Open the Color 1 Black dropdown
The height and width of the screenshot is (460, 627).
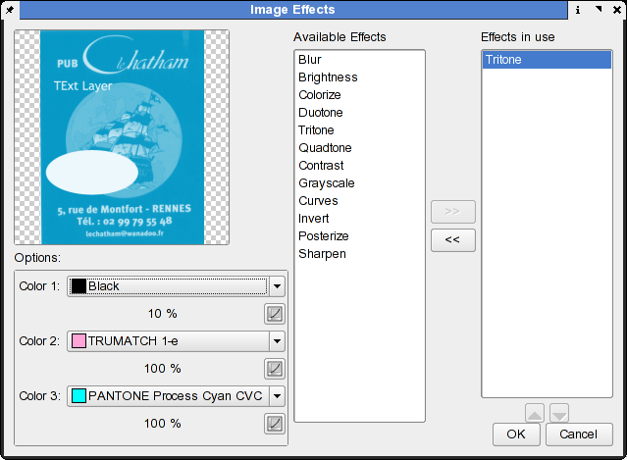pyautogui.click(x=277, y=286)
